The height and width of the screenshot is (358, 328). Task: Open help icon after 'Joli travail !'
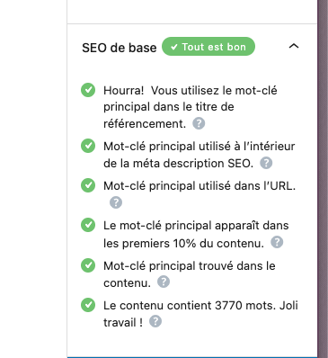pos(155,321)
